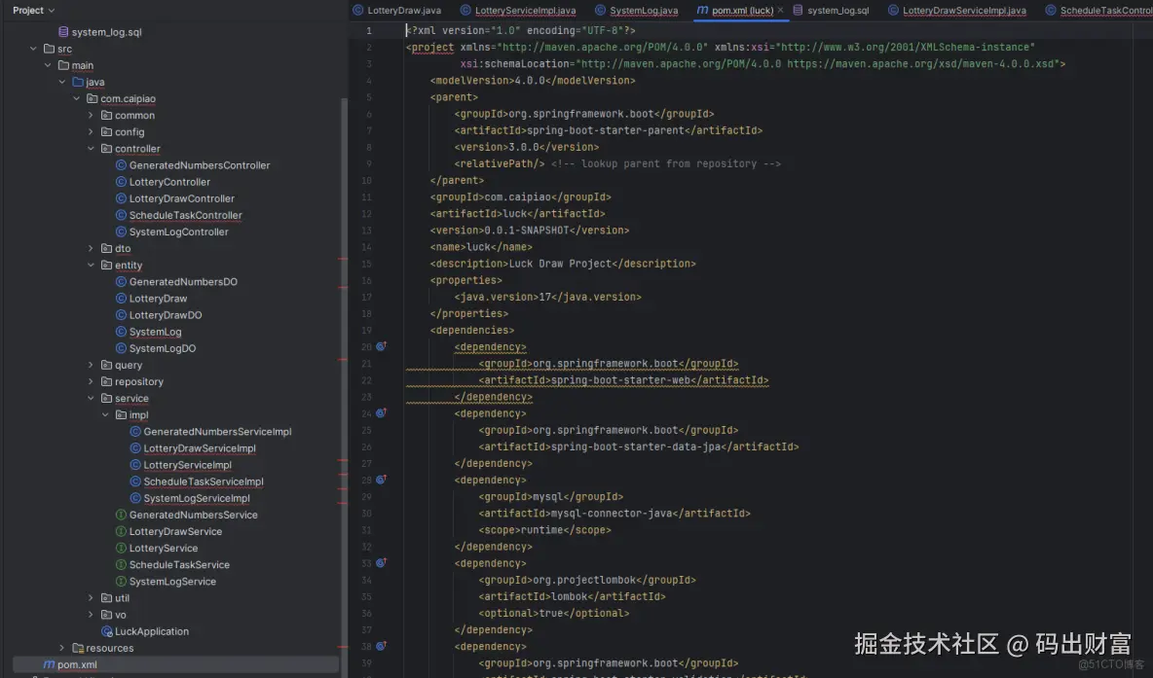Viewport: 1153px width, 678px height.
Task: Collapse the main folder
Action: coord(48,65)
